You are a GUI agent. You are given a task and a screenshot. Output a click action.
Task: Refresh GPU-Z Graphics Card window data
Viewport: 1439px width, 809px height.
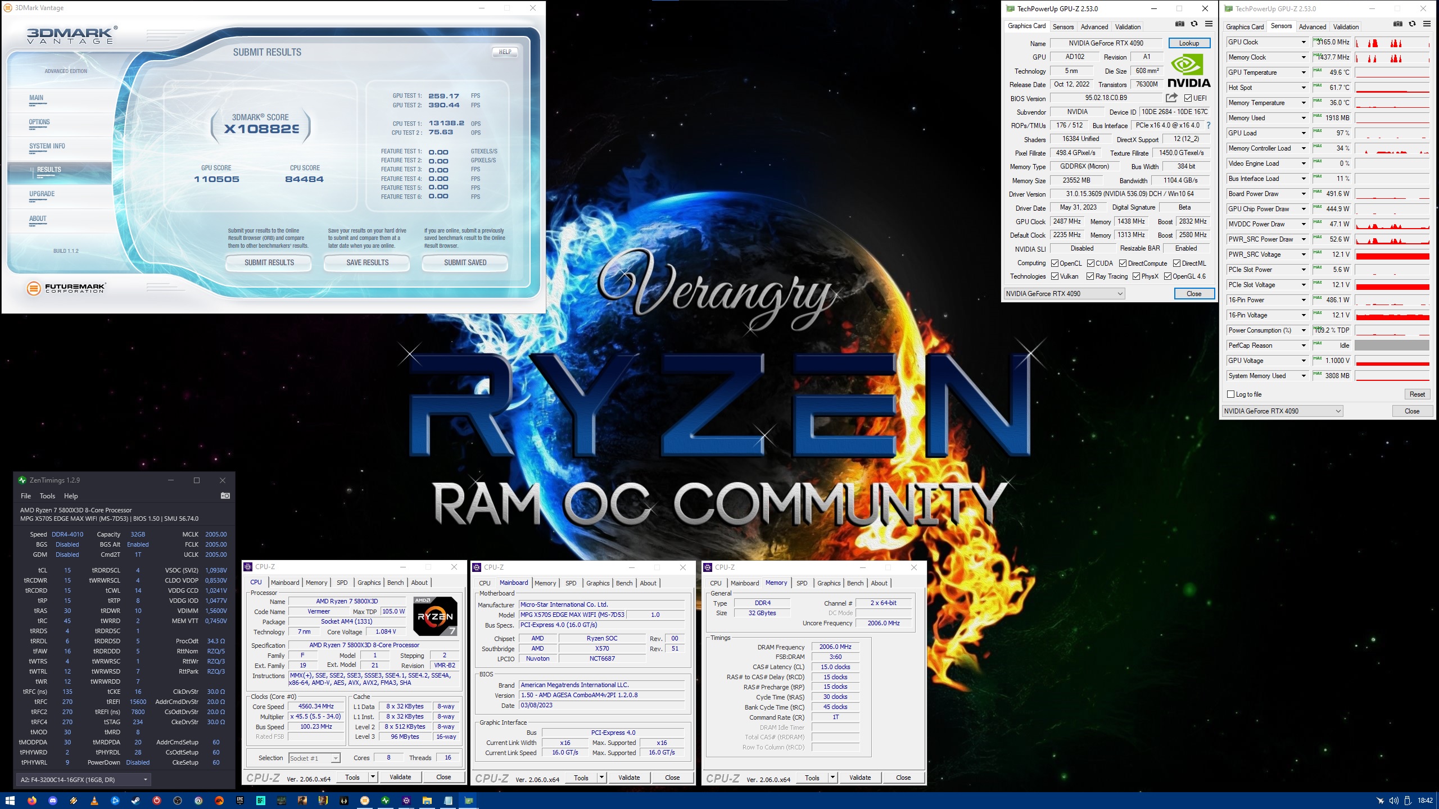click(x=1194, y=24)
